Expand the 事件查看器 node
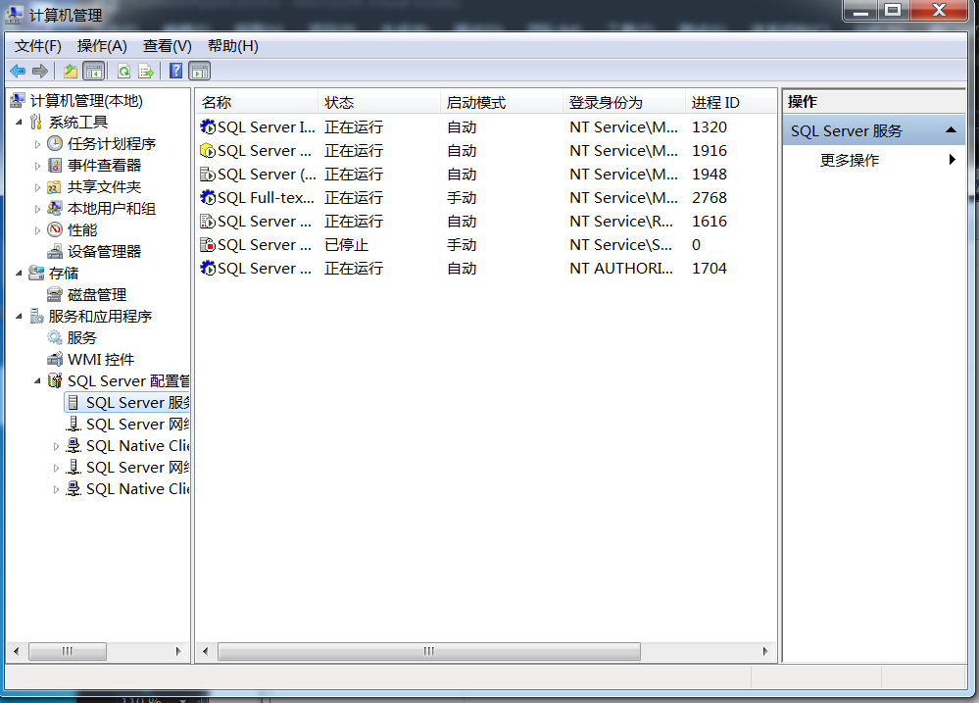Screen dimensions: 979x703 [37, 167]
